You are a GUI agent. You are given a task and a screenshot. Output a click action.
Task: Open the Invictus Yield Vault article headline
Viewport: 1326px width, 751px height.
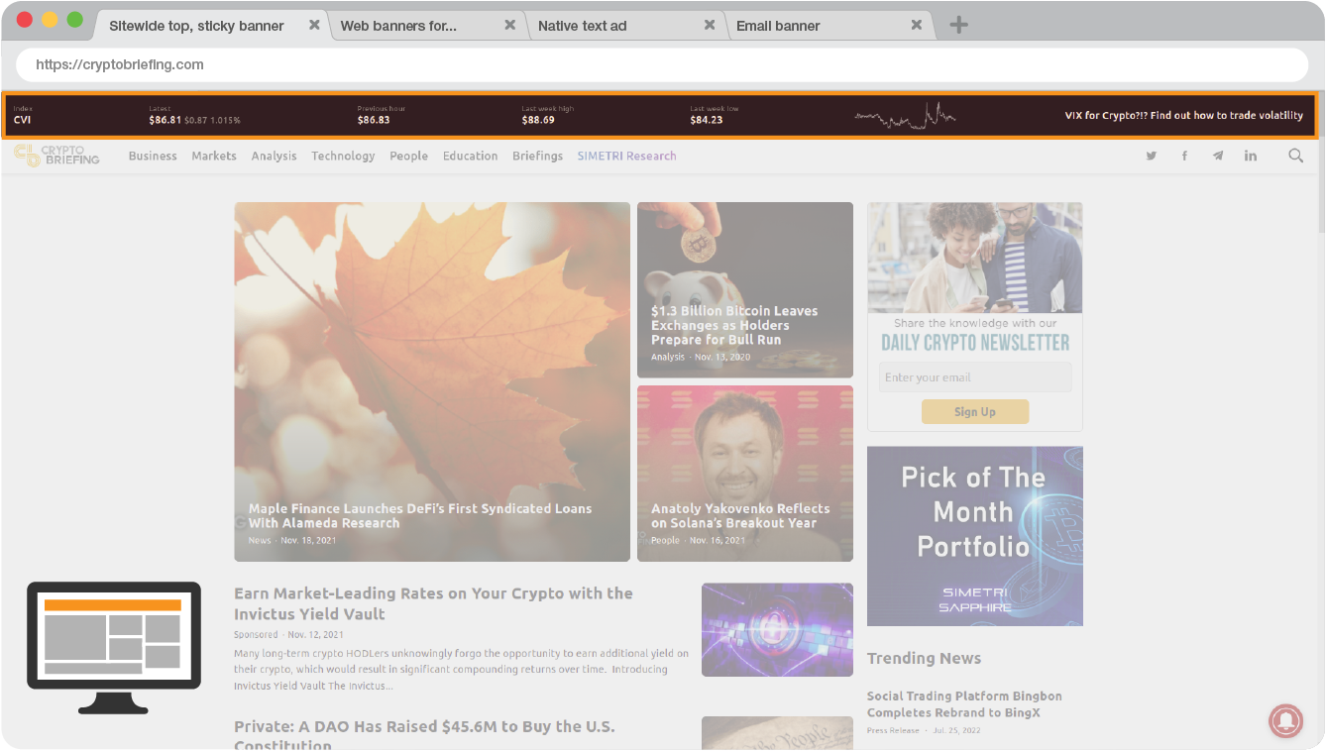click(x=433, y=603)
